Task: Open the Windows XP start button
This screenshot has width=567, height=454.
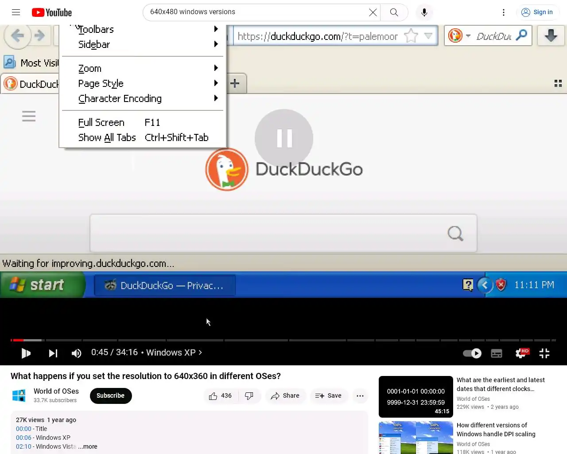Action: pos(43,285)
